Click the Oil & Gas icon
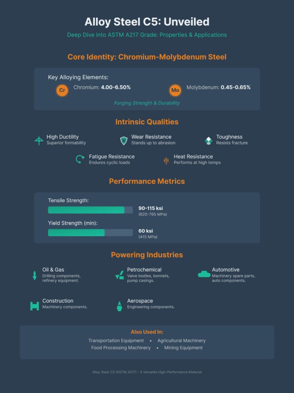 tap(34, 276)
